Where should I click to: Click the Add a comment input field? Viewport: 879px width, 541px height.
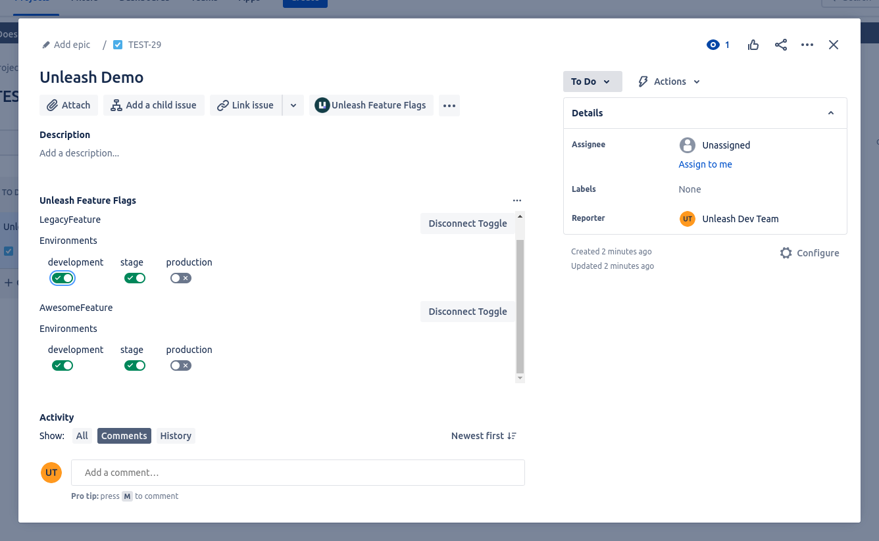(x=298, y=473)
